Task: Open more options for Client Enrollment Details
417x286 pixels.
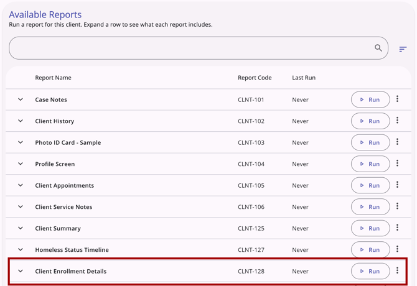Action: (x=397, y=270)
